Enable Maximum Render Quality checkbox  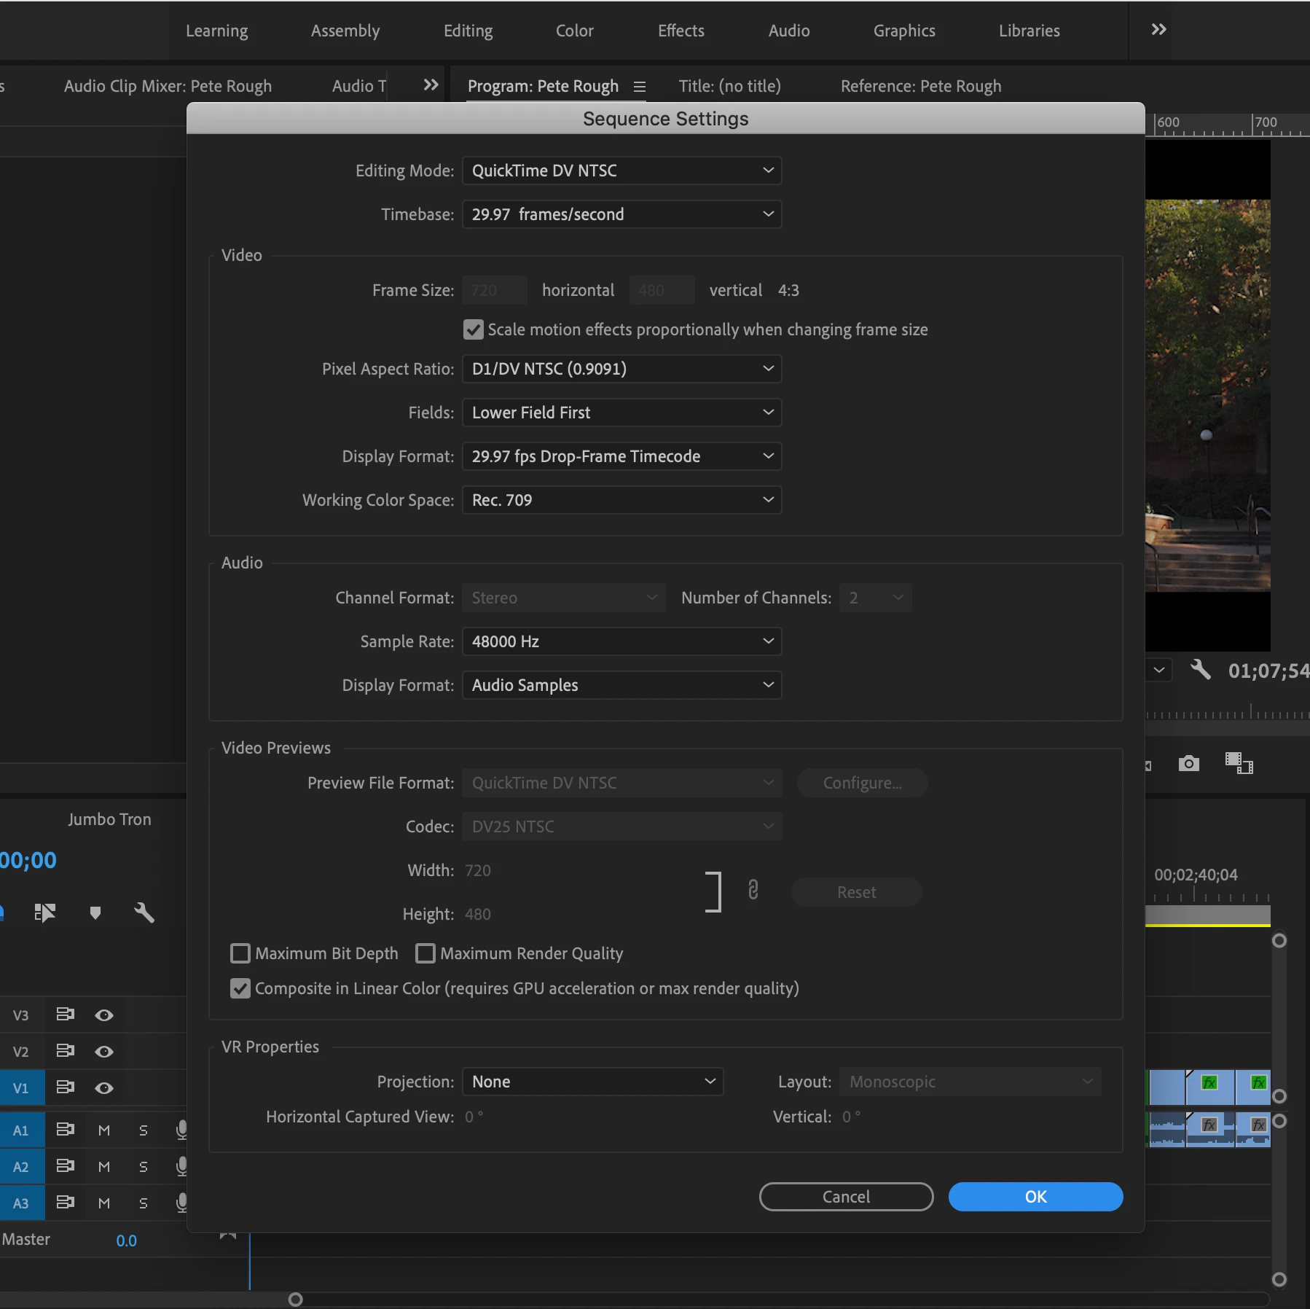pos(425,953)
